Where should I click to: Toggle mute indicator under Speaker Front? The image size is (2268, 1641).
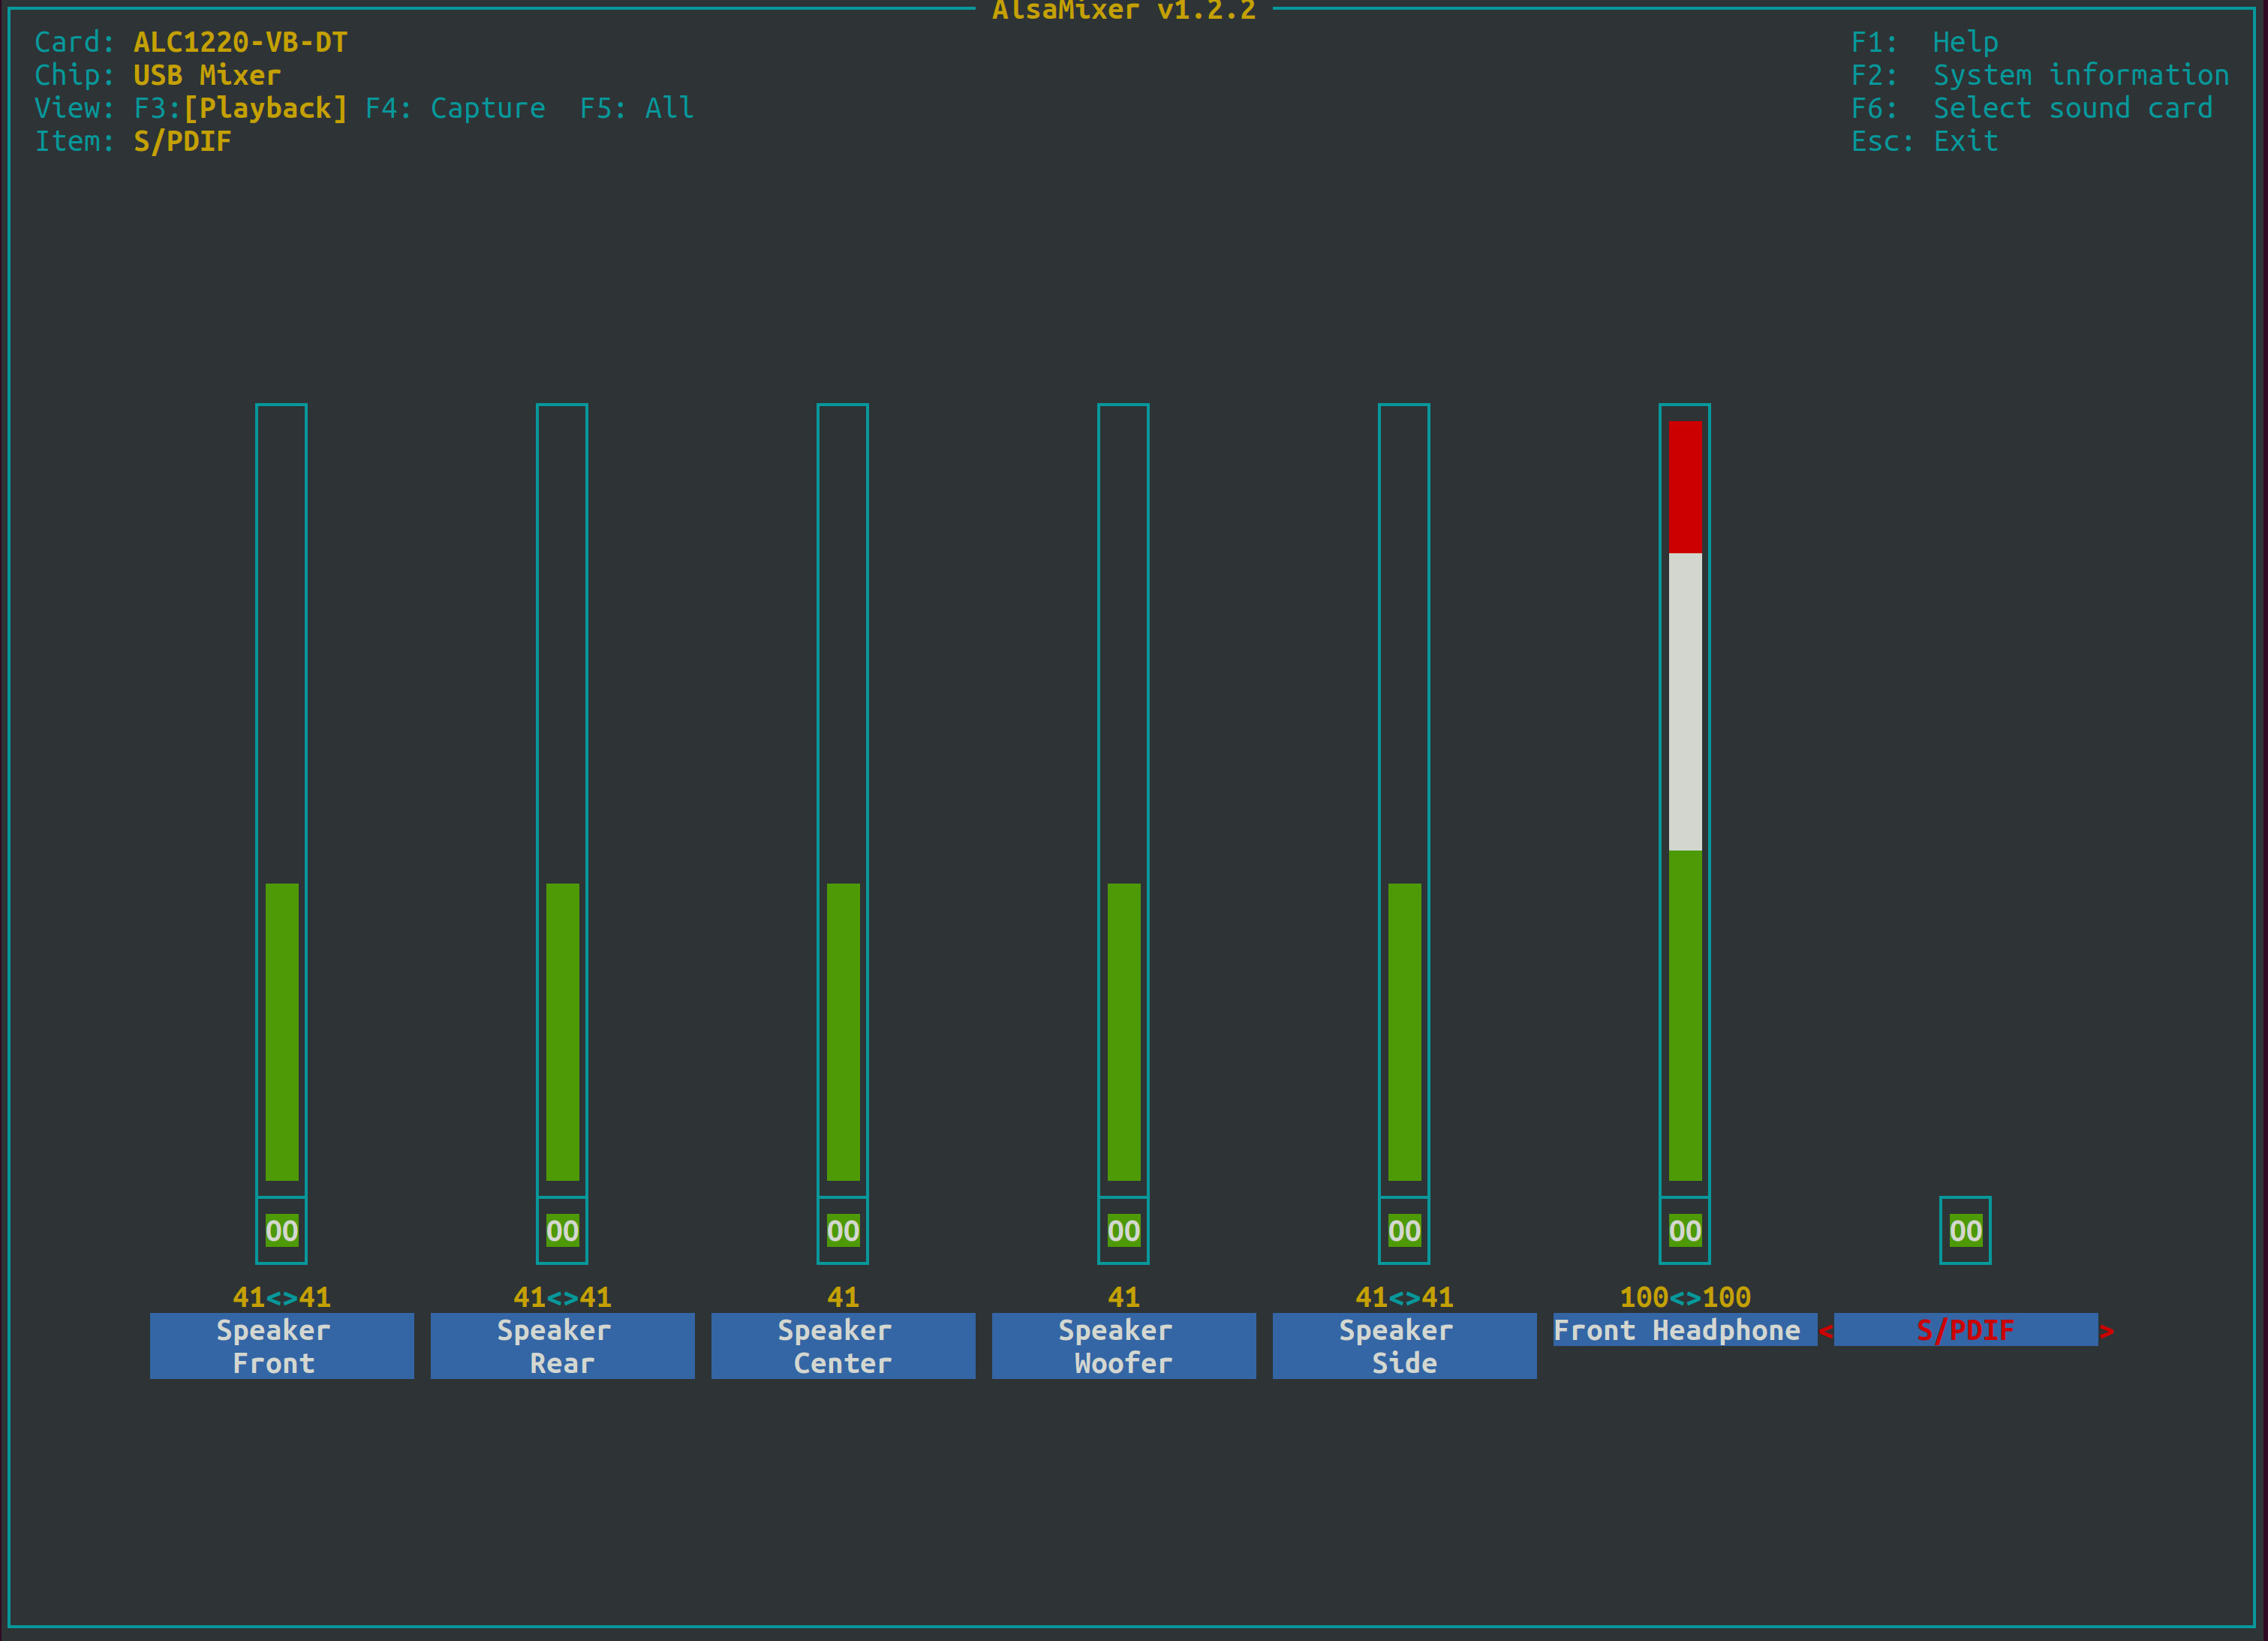(281, 1230)
